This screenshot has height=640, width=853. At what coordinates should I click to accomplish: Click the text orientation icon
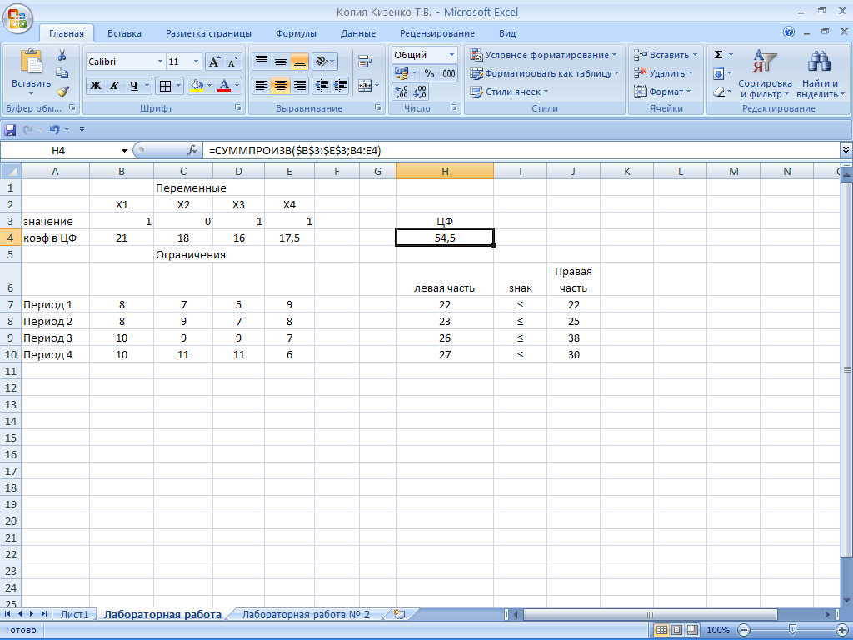tap(322, 61)
